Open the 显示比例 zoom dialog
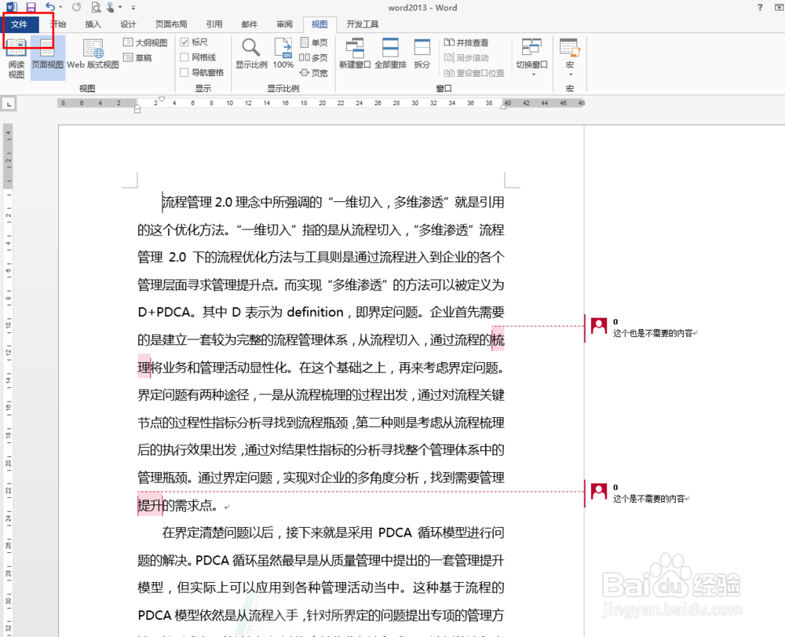Image resolution: width=785 pixels, height=637 pixels. (x=250, y=55)
